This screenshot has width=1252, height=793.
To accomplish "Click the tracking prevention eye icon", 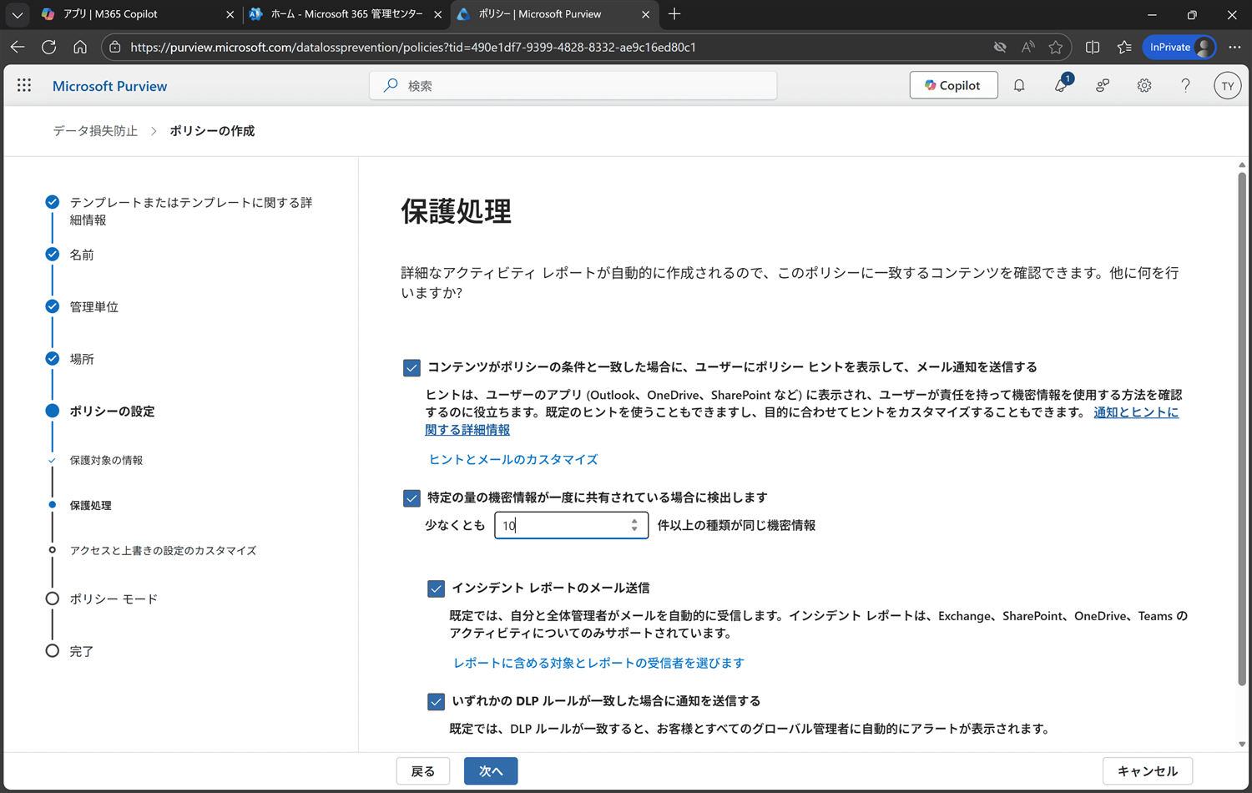I will (1000, 47).
